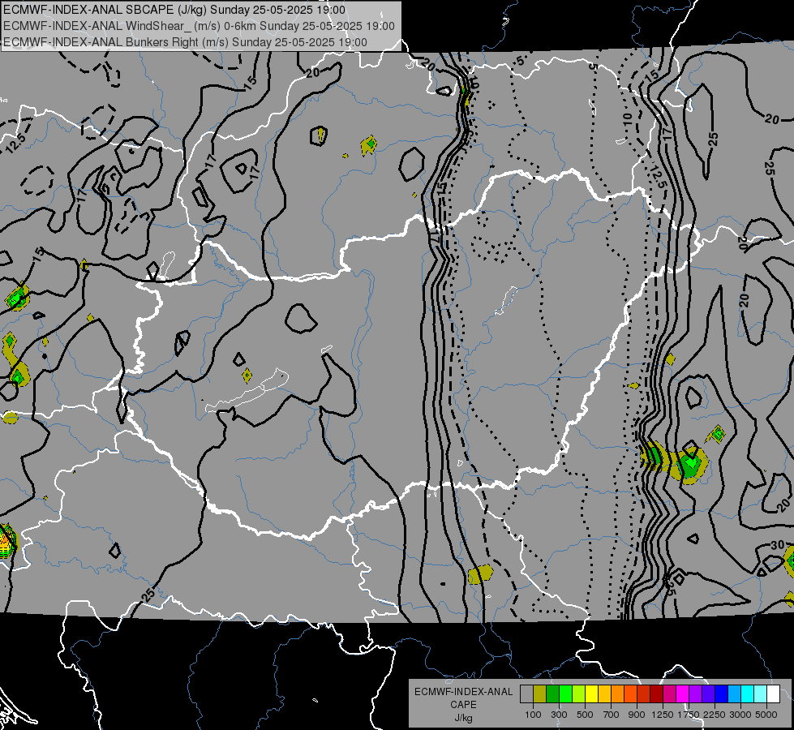This screenshot has width=794, height=730.
Task: Pick the cyan legend swatch
Action: pyautogui.click(x=747, y=694)
